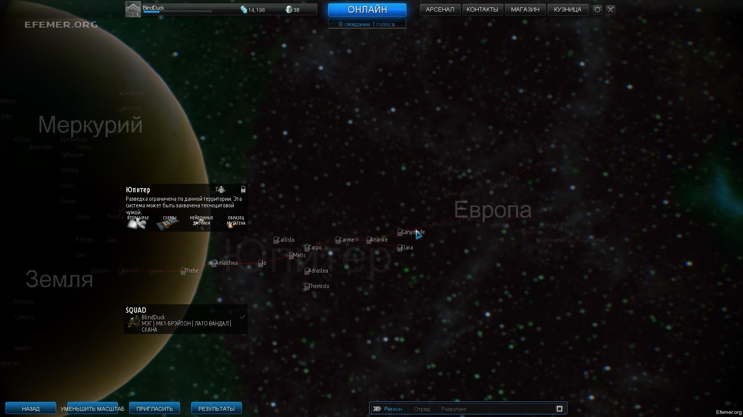Select the Apollodorus node label
The width and height of the screenshot is (743, 417).
[x=74, y=139]
